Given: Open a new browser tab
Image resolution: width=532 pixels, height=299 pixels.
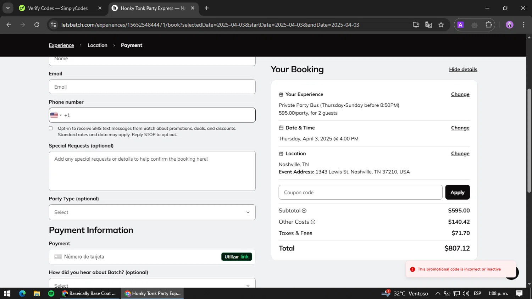Looking at the screenshot, I should (206, 8).
